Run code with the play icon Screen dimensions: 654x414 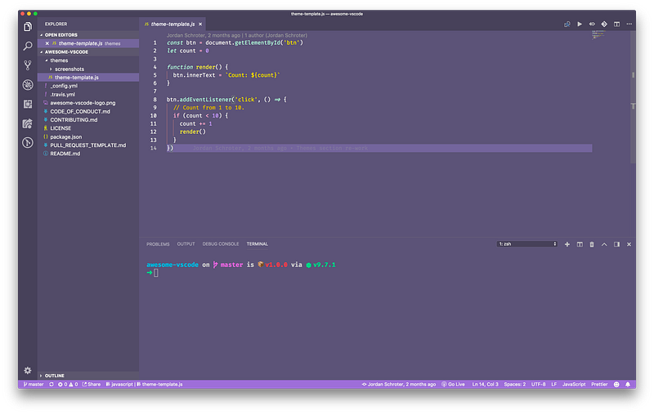[580, 24]
